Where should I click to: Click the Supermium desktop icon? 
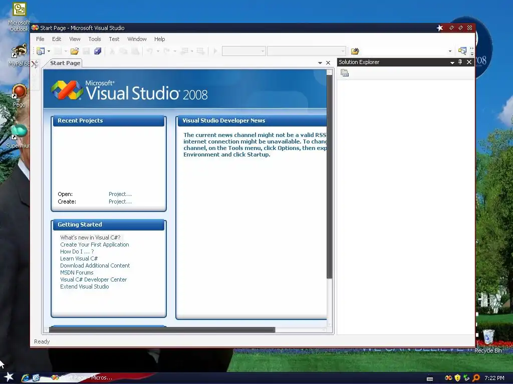point(19,136)
